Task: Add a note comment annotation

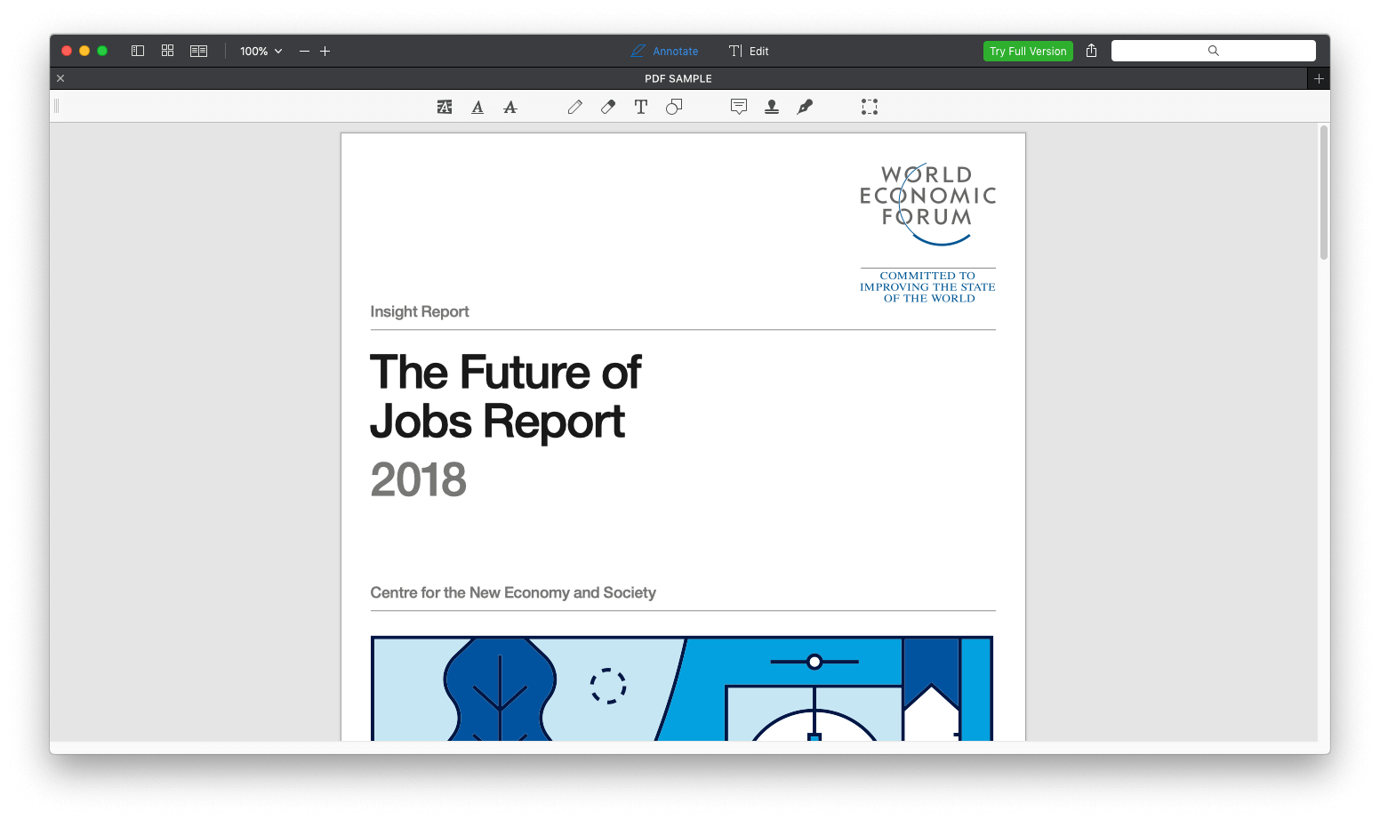Action: [x=738, y=107]
